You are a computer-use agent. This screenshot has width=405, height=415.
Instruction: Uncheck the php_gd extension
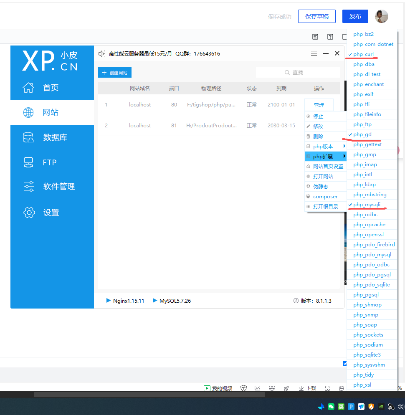pos(362,134)
